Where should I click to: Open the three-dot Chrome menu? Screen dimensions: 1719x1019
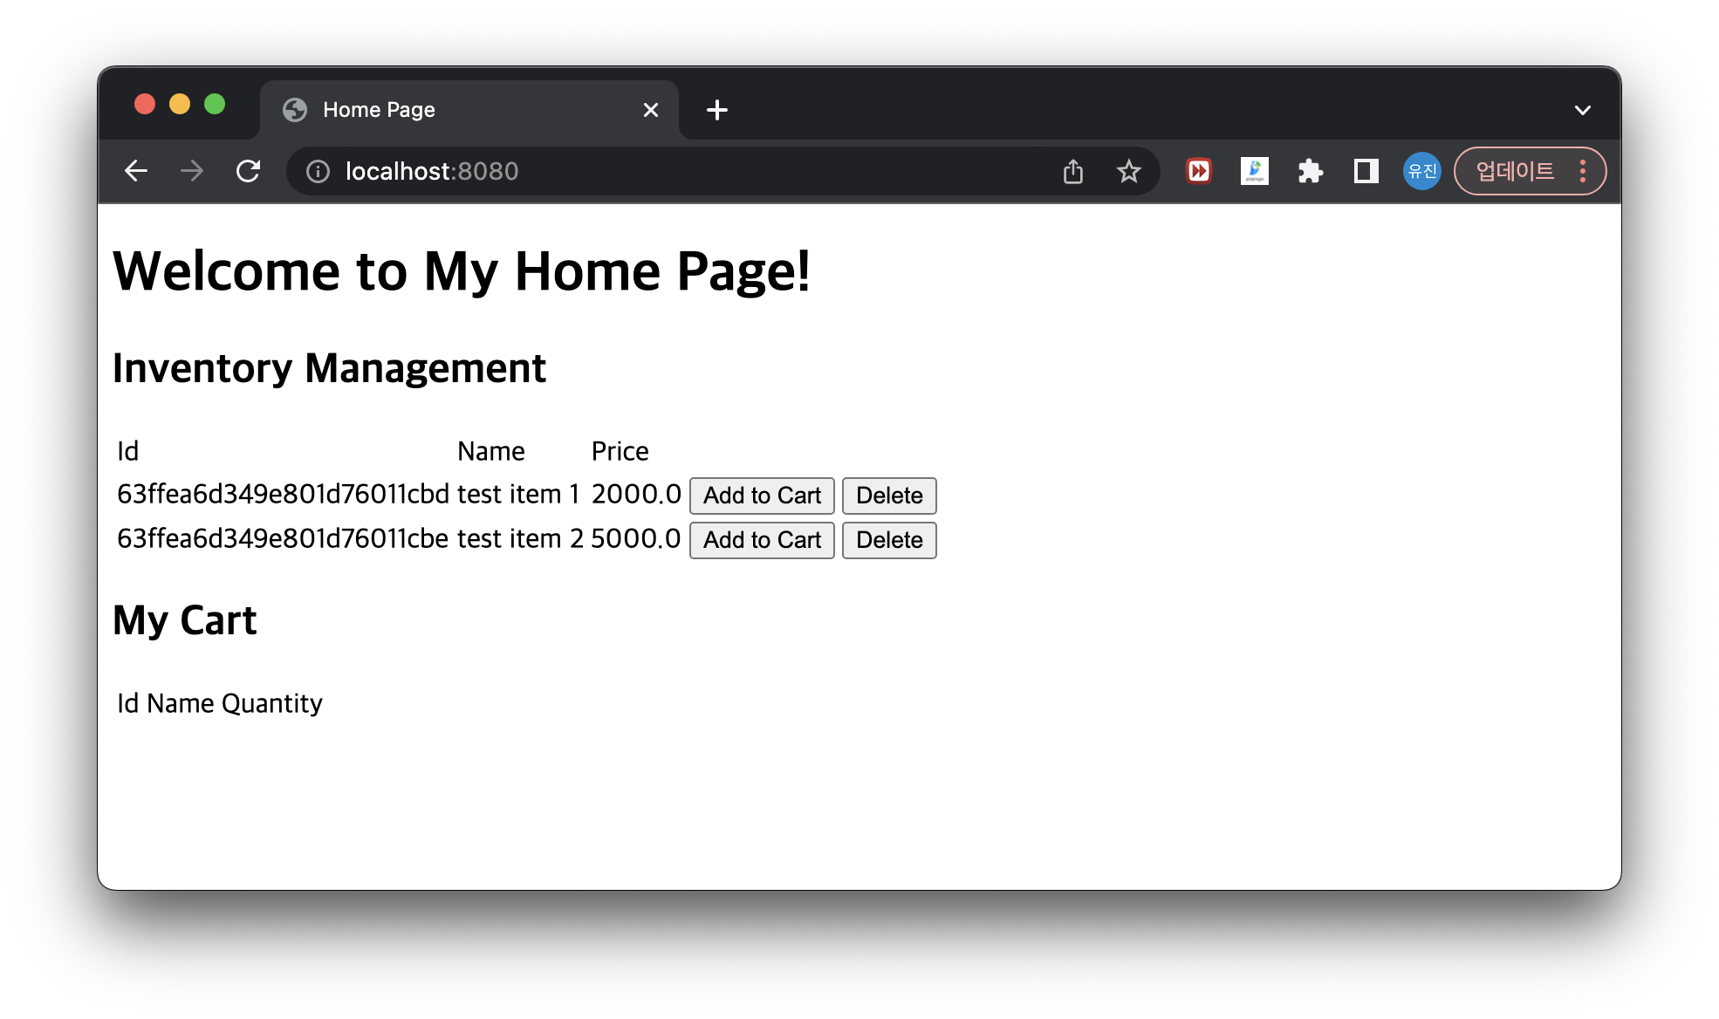pyautogui.click(x=1583, y=171)
